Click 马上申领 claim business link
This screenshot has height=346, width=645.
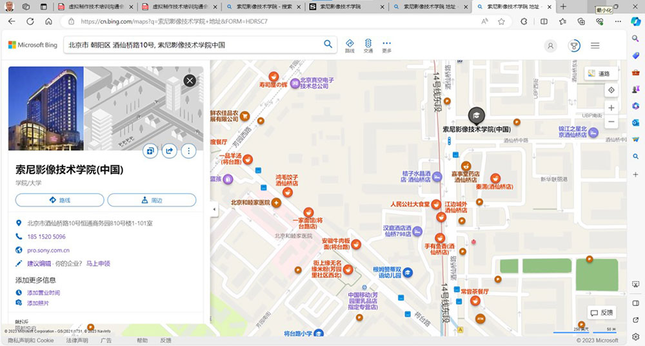pos(98,264)
